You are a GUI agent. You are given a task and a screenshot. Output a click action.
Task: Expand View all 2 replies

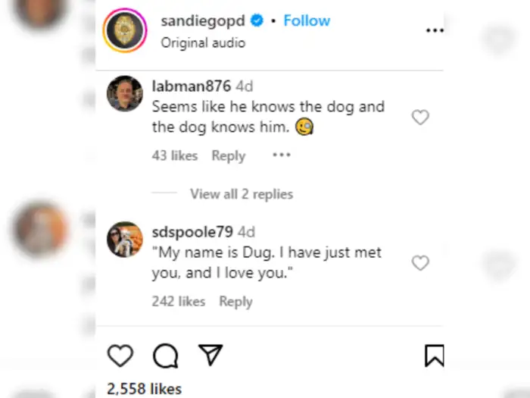241,194
